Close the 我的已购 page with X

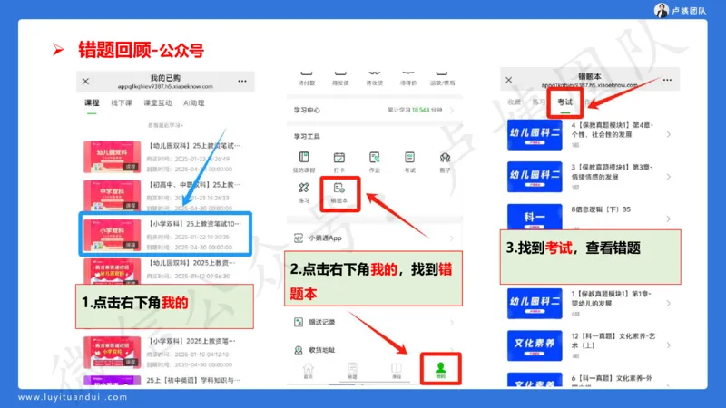point(85,81)
